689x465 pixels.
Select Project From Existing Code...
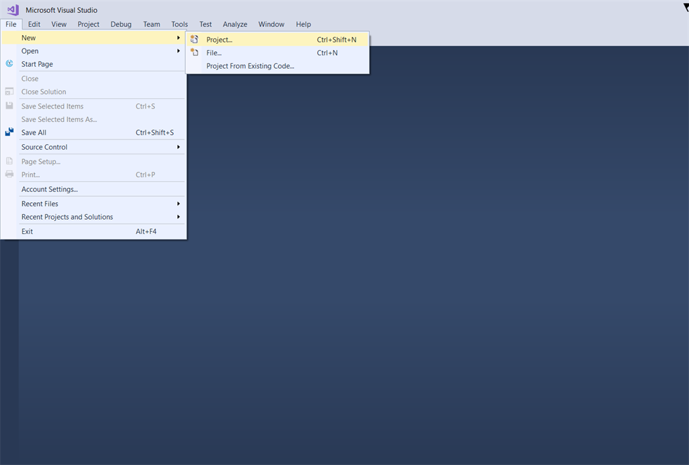[x=277, y=66]
